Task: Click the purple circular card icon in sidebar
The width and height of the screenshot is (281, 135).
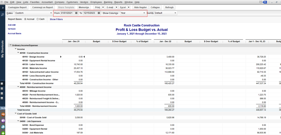Action: (3, 120)
